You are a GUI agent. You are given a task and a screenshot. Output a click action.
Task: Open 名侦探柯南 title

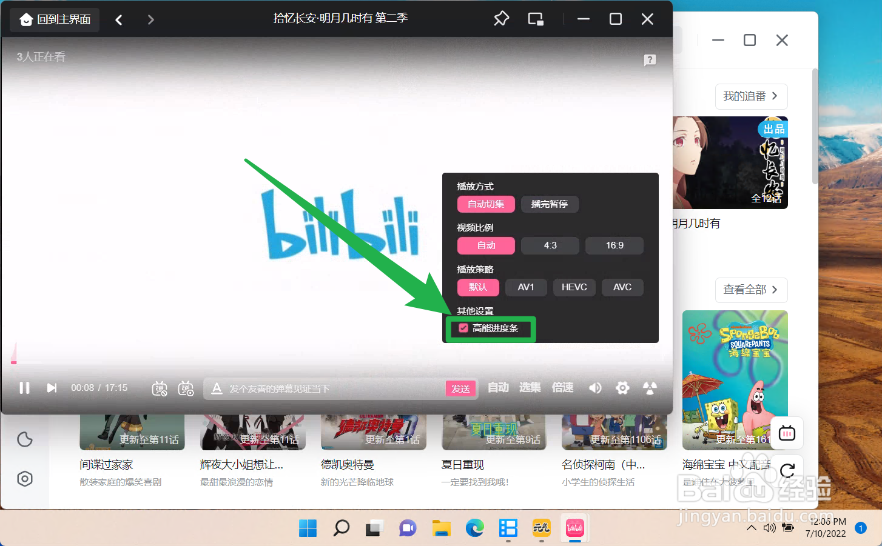pos(603,465)
